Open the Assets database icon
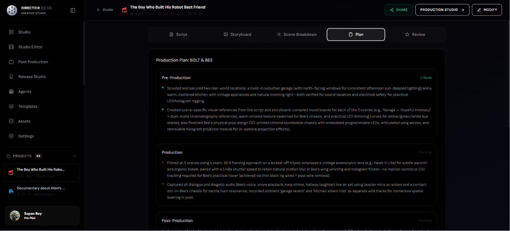This screenshot has height=231, width=510. tap(11, 121)
